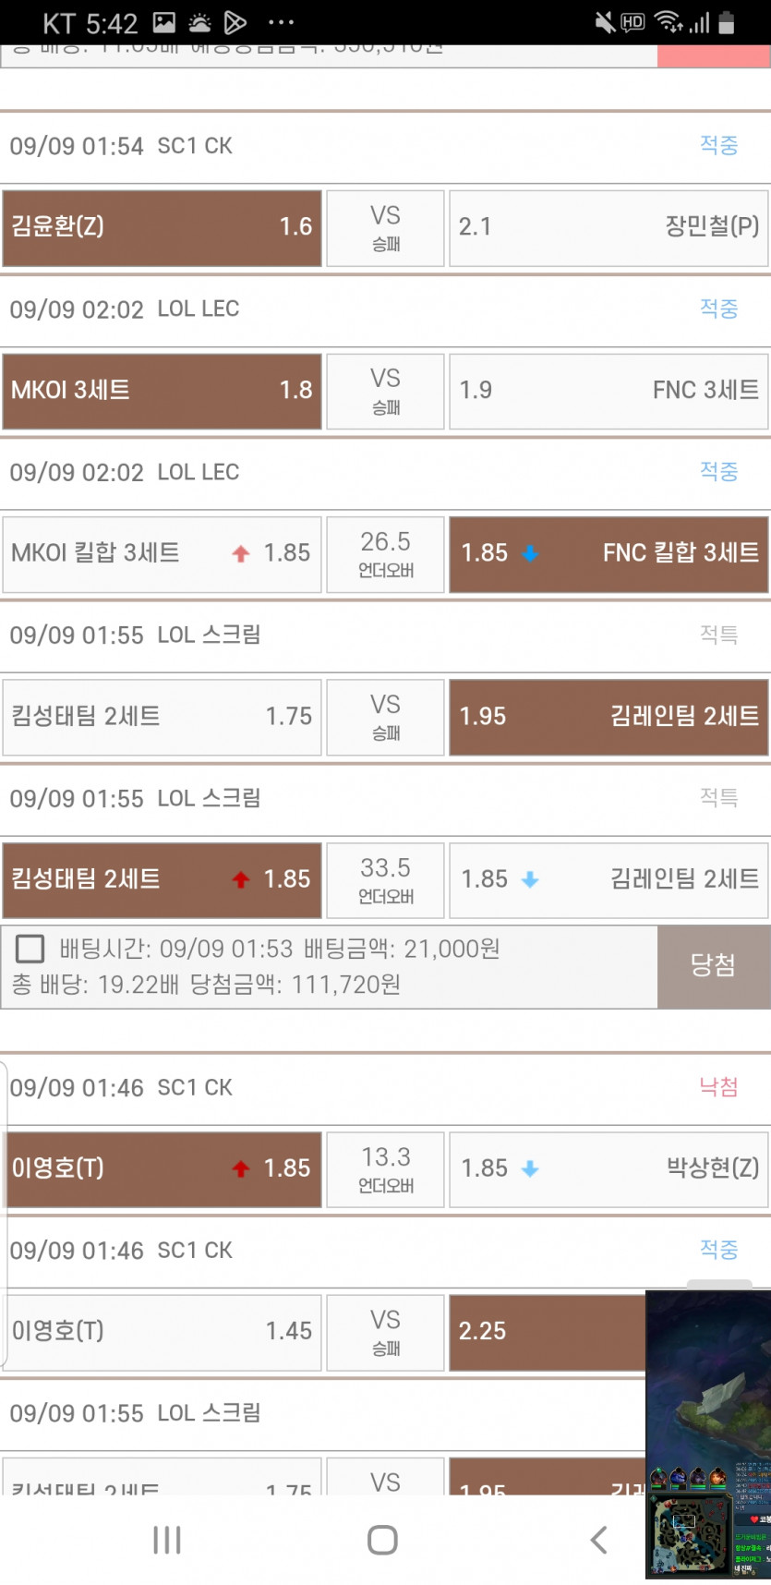Tap the battery icon in status bar
771x1585 pixels.
[727, 22]
